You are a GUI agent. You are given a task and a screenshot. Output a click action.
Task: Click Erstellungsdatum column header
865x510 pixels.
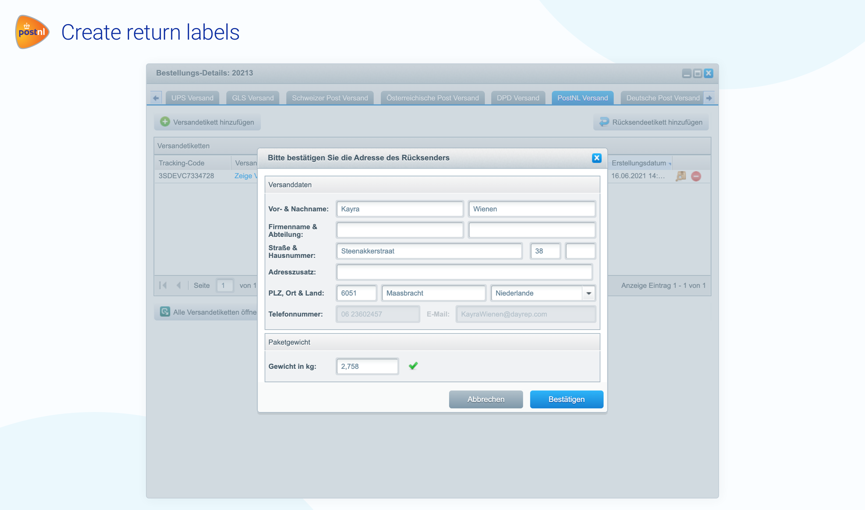click(640, 163)
